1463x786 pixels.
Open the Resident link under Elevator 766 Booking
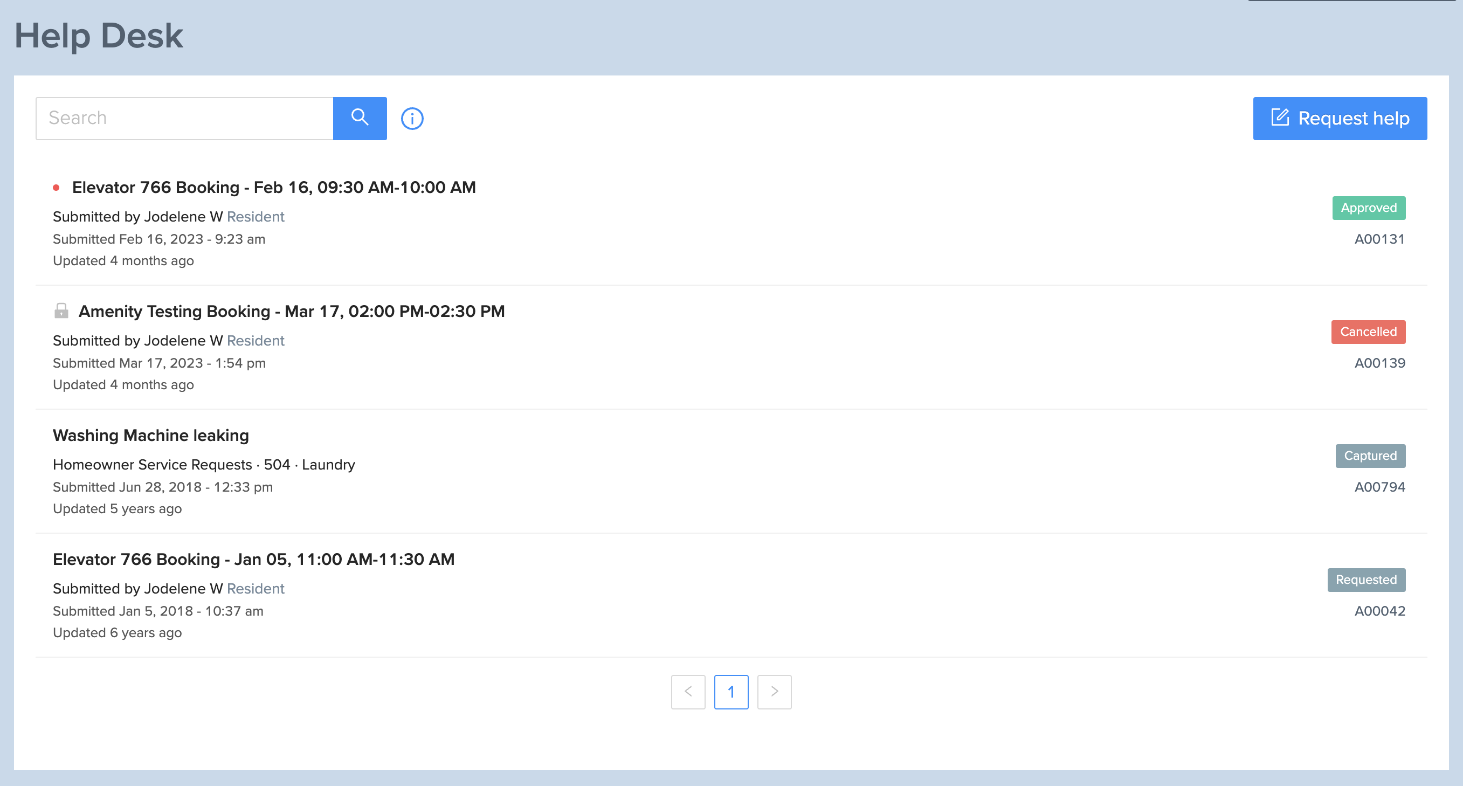(x=255, y=216)
